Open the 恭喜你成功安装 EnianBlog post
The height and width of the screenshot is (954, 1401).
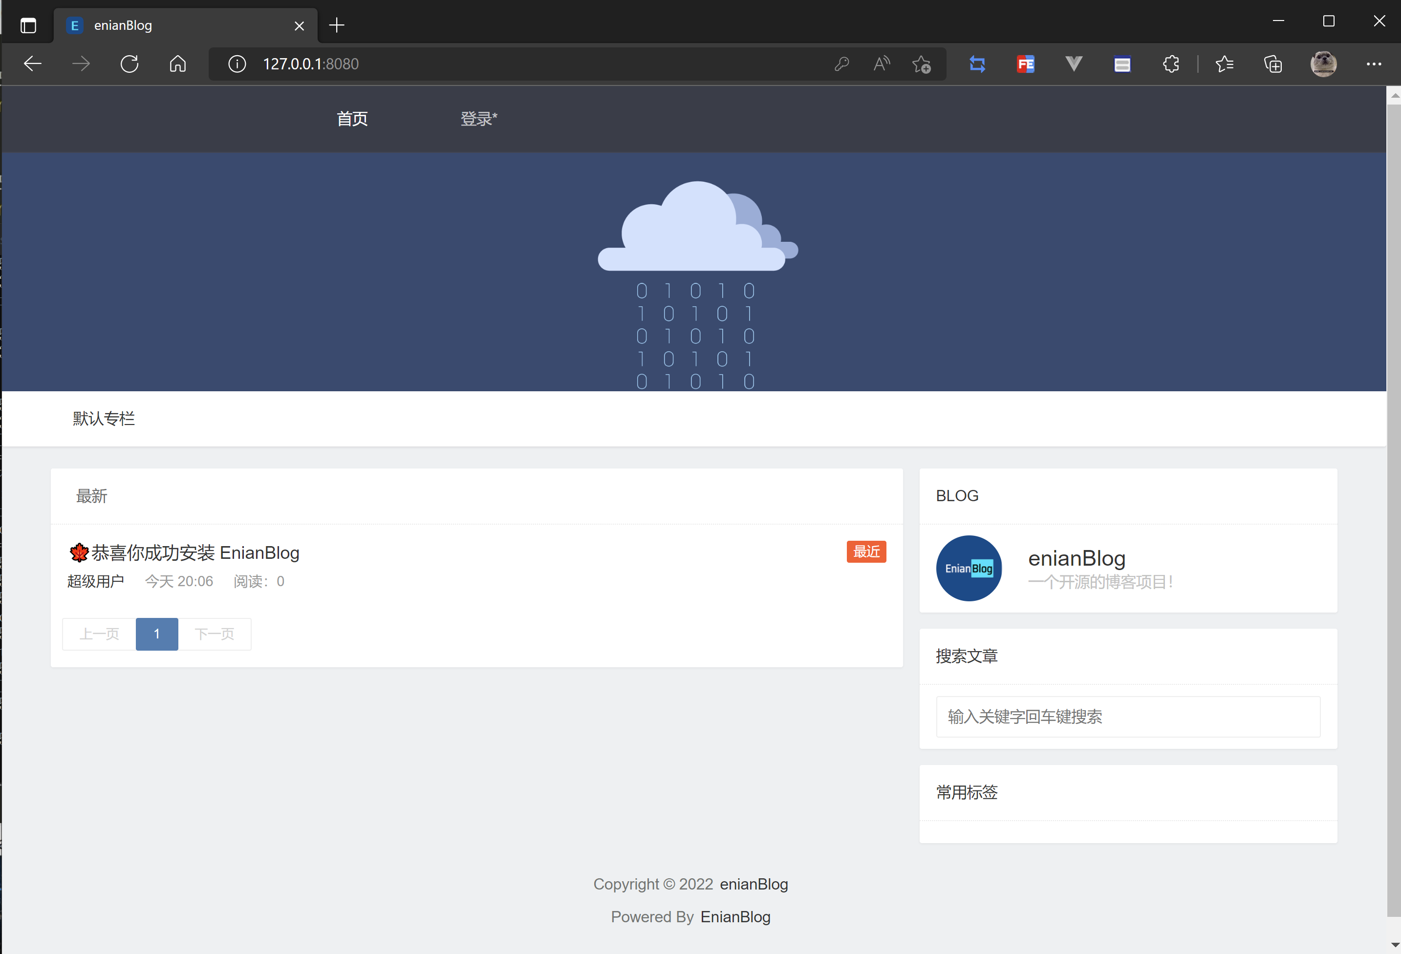tap(195, 552)
